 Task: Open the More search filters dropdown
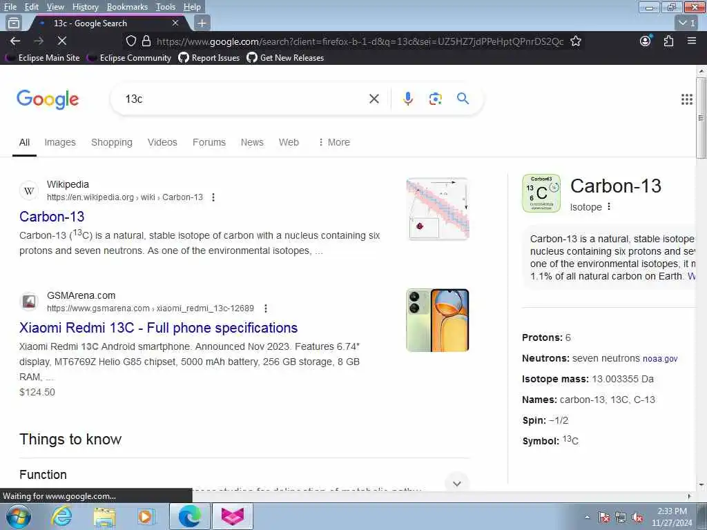click(x=334, y=142)
